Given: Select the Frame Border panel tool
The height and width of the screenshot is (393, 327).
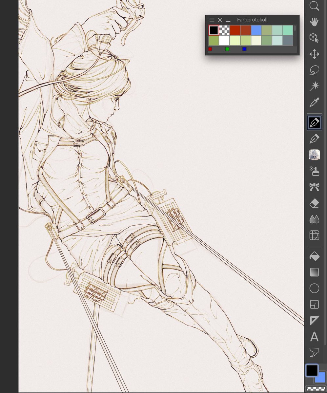Looking at the screenshot, I should pos(314,304).
